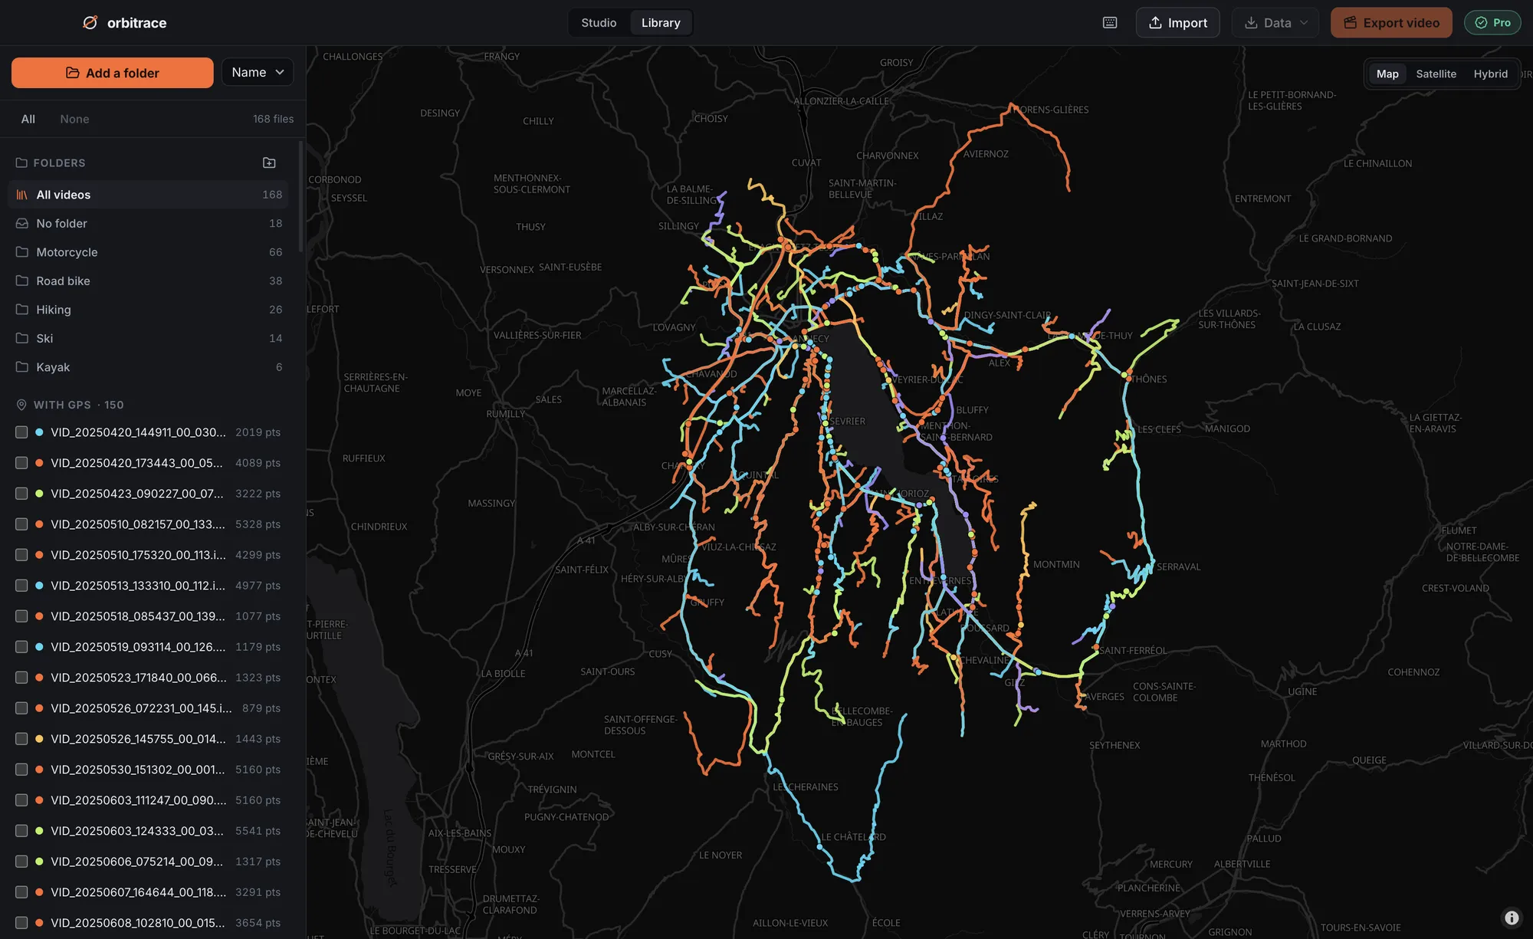Click the map info icon
The width and height of the screenshot is (1533, 939).
1512,918
